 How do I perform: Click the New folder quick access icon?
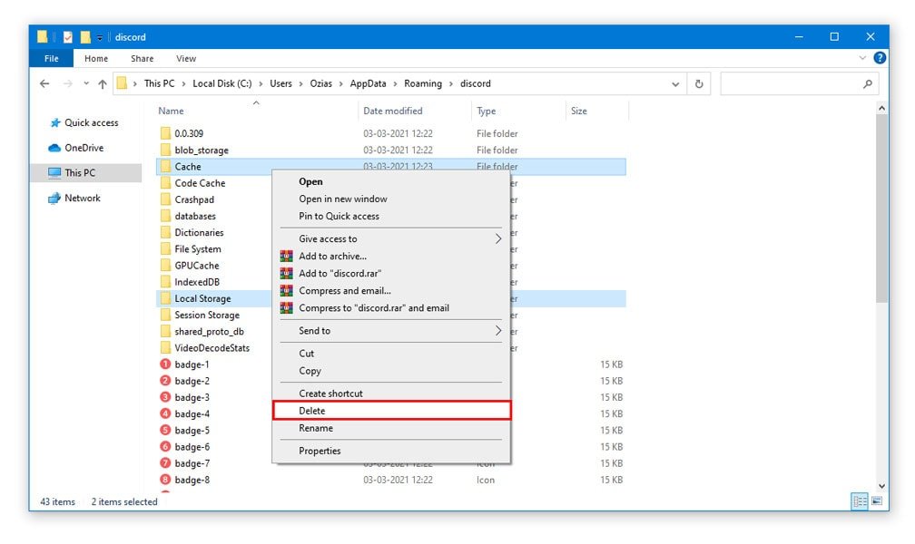(x=85, y=37)
